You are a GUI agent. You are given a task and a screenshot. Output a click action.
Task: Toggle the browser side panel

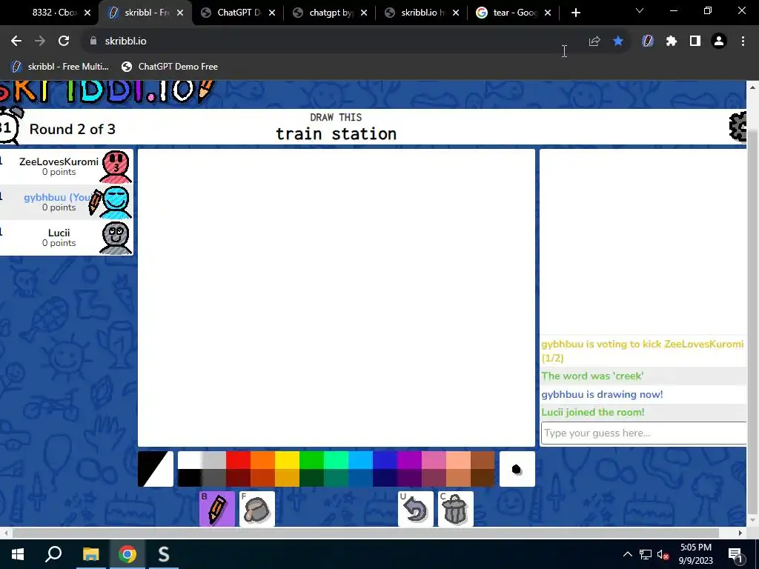click(695, 41)
